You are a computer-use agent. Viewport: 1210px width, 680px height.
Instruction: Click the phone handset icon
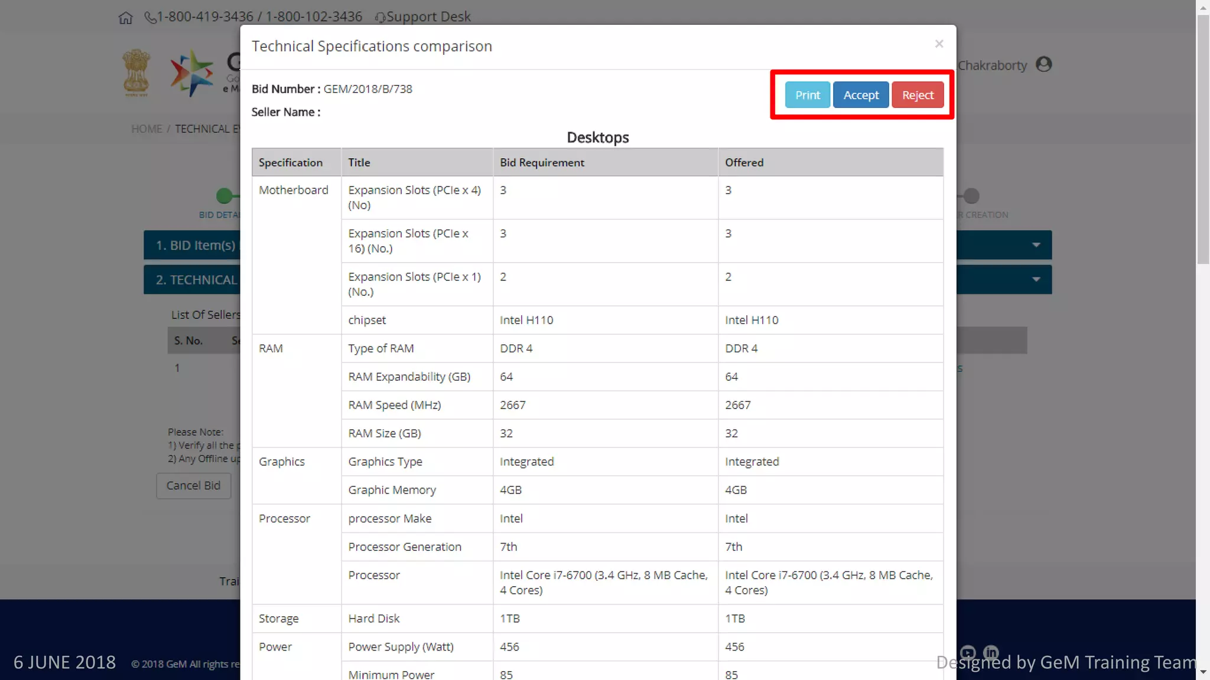tap(151, 18)
